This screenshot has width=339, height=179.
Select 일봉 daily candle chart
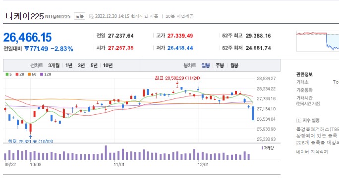(x=206, y=65)
